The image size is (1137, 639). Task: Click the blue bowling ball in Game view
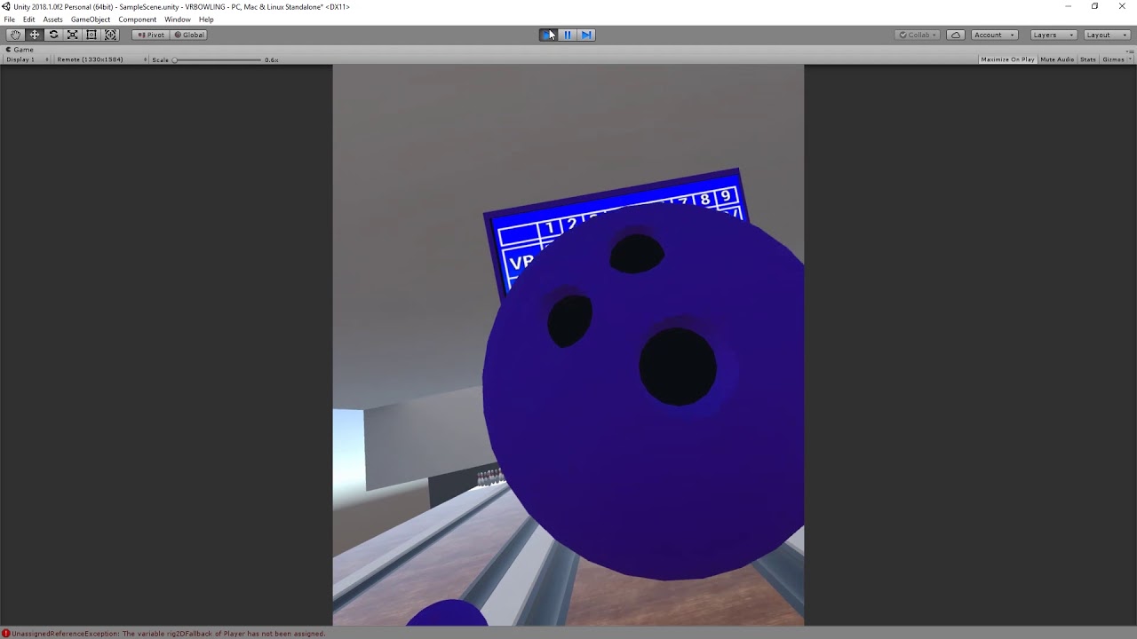click(643, 390)
